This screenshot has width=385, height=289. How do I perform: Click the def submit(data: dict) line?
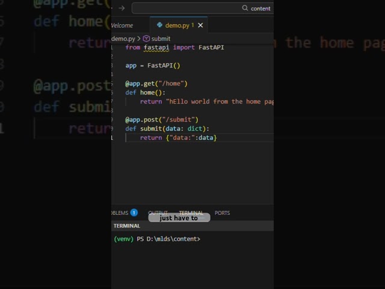click(167, 129)
